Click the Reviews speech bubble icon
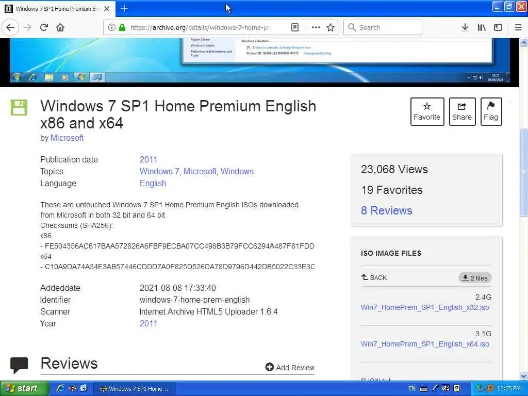 click(19, 365)
